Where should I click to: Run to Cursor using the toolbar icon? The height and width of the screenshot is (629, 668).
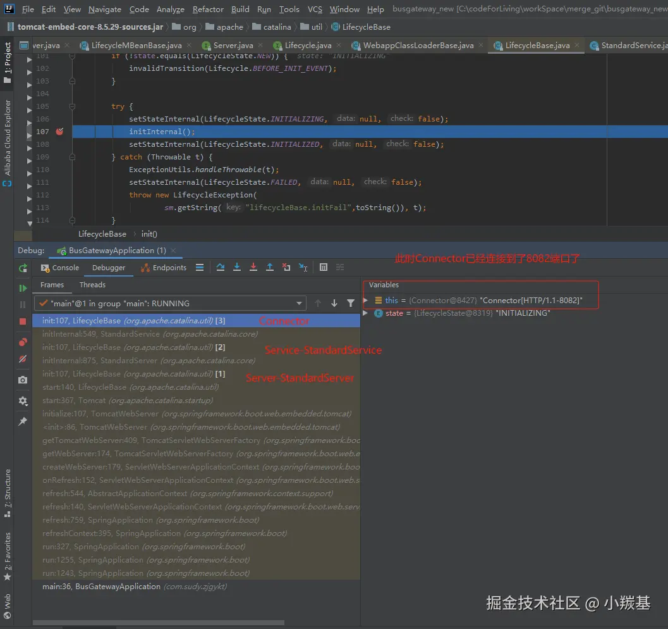click(x=303, y=268)
